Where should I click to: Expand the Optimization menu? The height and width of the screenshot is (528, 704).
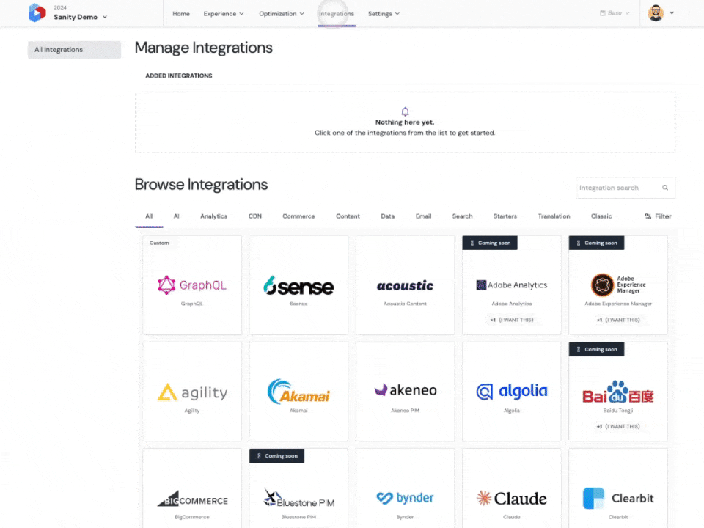[282, 14]
